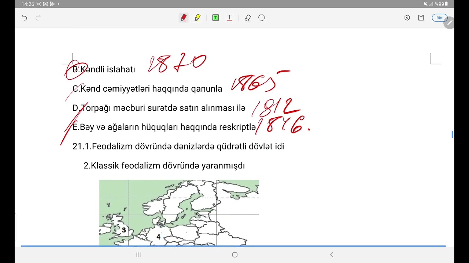Click number 3 on the map
Viewport: 469px width, 263px height.
click(124, 230)
